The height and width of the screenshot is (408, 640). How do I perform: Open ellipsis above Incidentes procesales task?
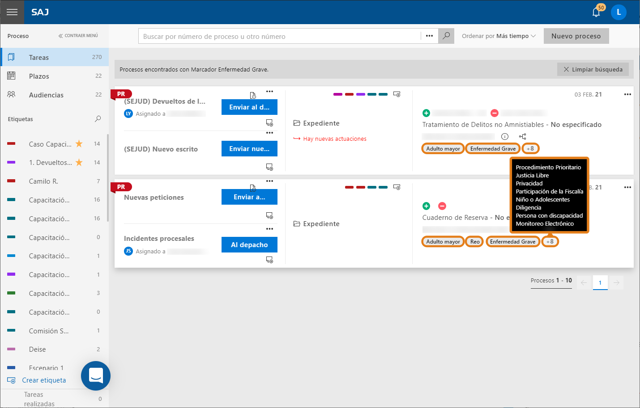pos(269,229)
